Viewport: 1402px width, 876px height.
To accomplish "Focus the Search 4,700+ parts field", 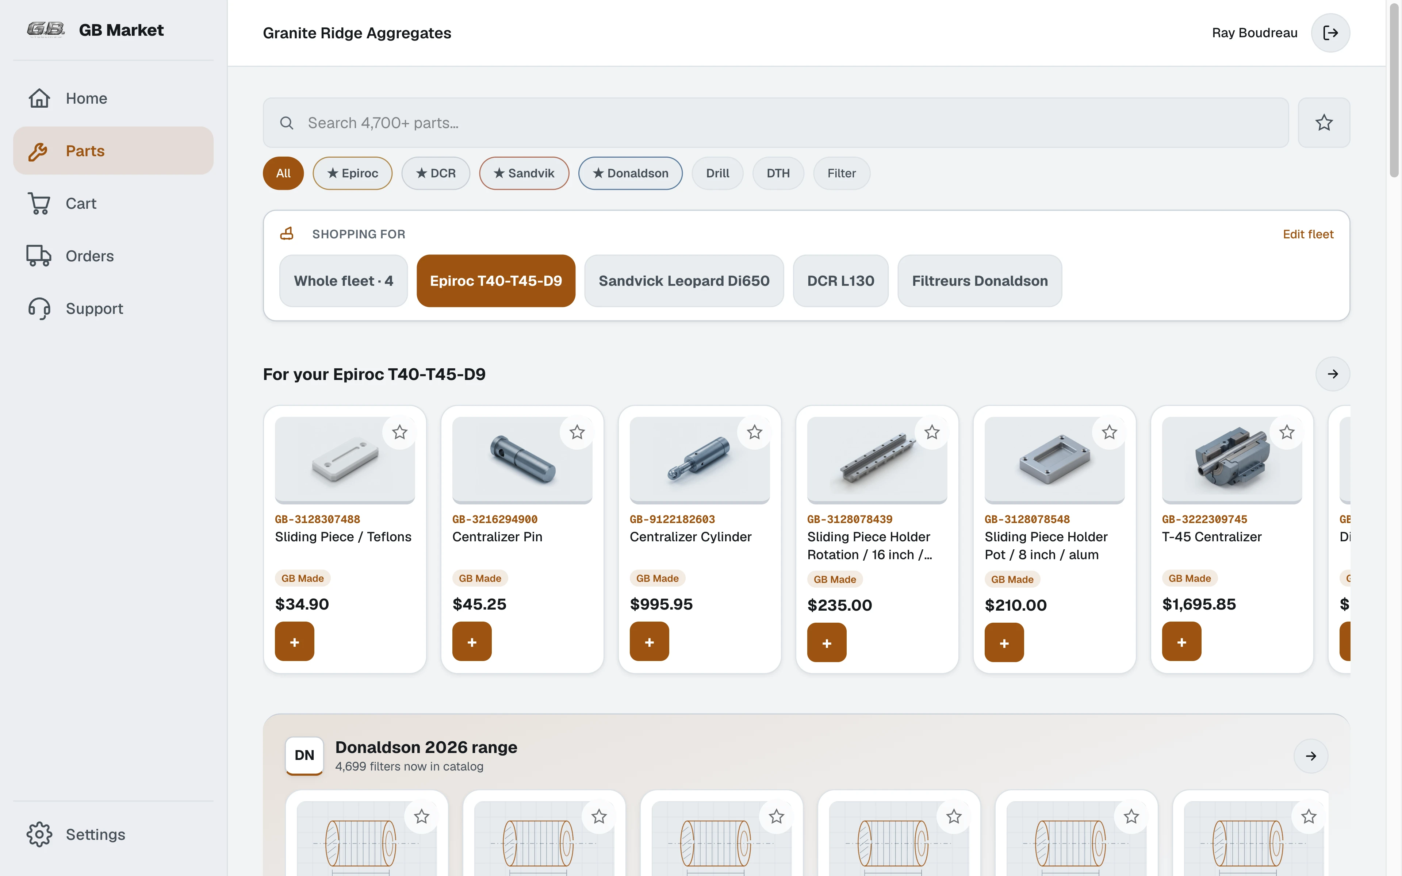I will [776, 123].
